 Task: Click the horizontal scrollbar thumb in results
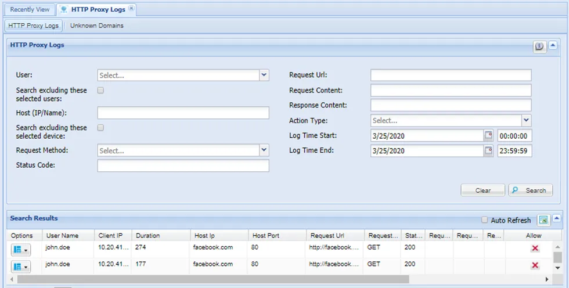coord(213,279)
